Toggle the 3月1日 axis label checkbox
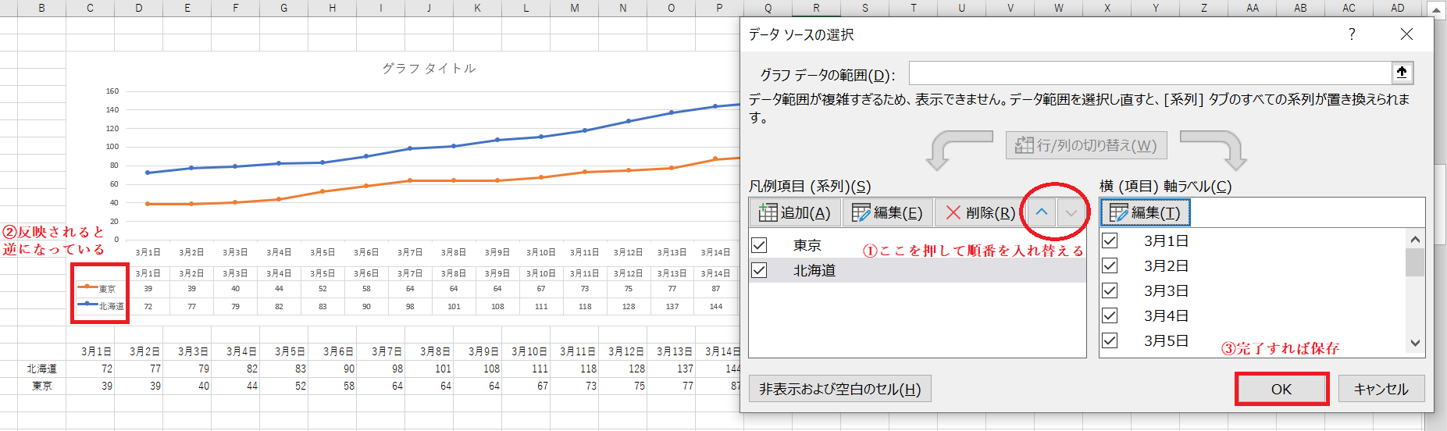The width and height of the screenshot is (1447, 431). (x=1110, y=240)
